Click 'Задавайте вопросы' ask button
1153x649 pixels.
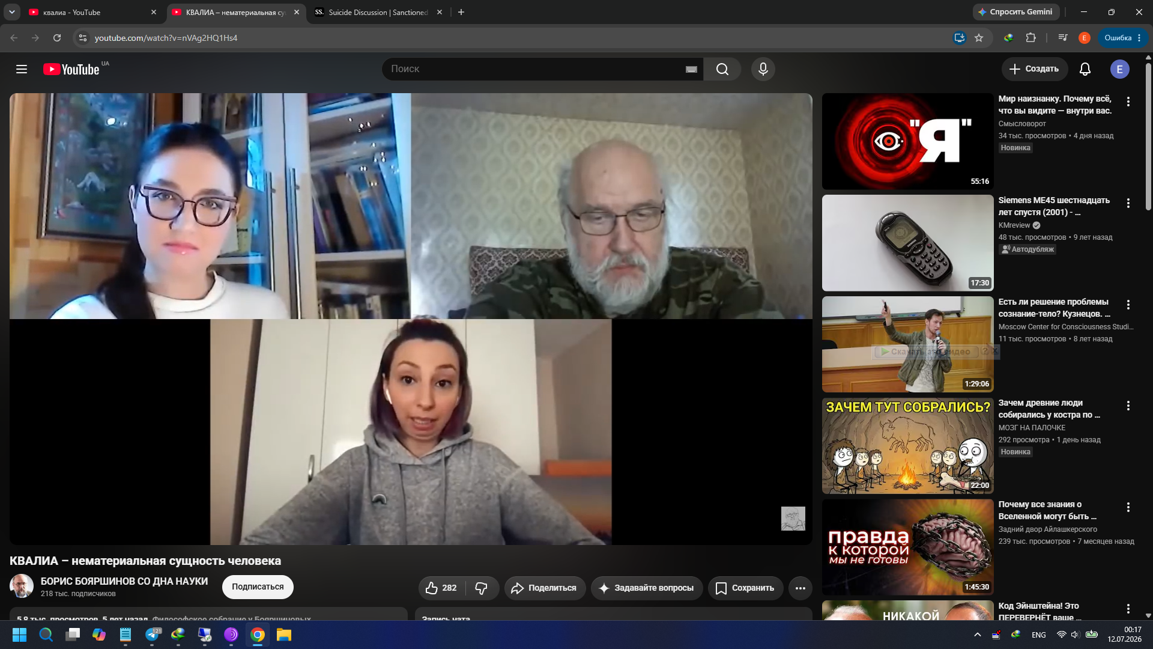point(646,588)
